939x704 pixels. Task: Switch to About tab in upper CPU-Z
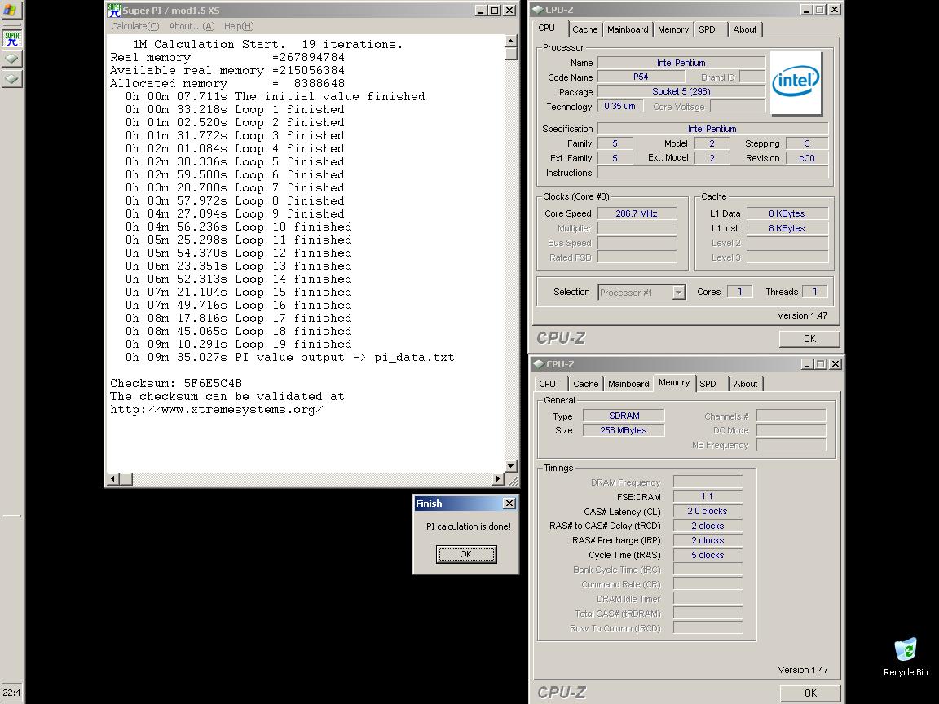pyautogui.click(x=745, y=29)
